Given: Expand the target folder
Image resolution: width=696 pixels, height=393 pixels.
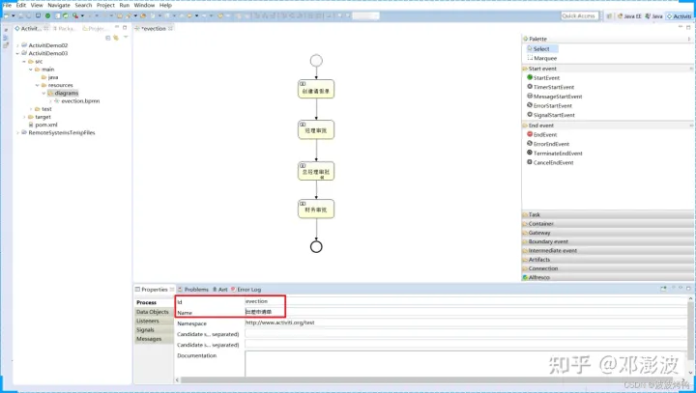Looking at the screenshot, I should tap(24, 117).
